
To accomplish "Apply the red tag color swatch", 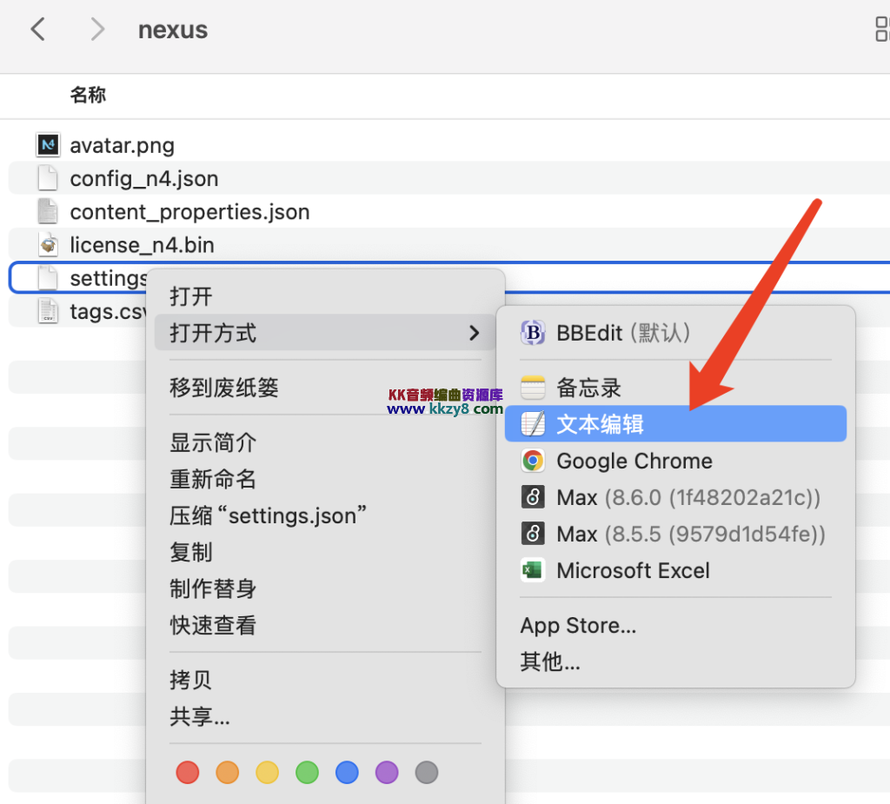I will click(187, 772).
